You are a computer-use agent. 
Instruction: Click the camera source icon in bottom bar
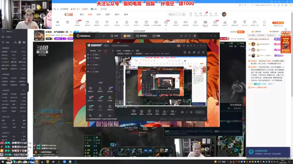(141, 112)
